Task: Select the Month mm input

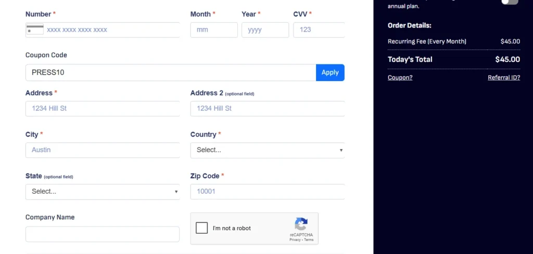Action: point(214,30)
